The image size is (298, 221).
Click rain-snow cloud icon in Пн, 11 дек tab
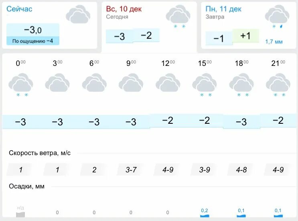point(277,16)
